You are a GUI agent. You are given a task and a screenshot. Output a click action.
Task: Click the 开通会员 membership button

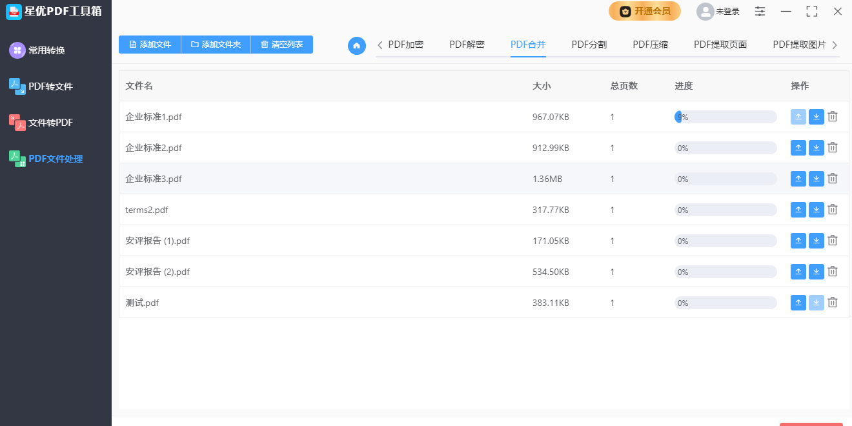pyautogui.click(x=644, y=11)
